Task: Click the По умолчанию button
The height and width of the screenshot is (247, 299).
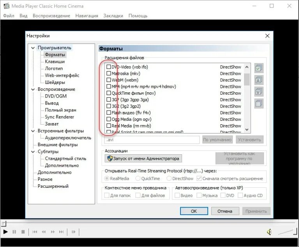Action: [x=217, y=140]
